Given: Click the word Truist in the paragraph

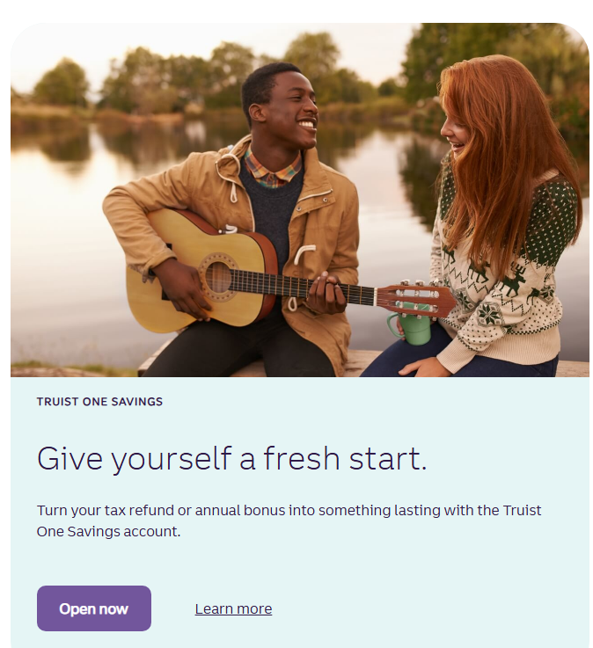Looking at the screenshot, I should tap(522, 510).
